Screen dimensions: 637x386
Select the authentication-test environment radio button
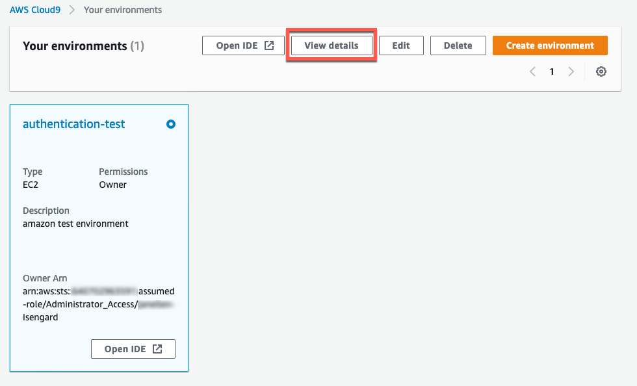171,124
